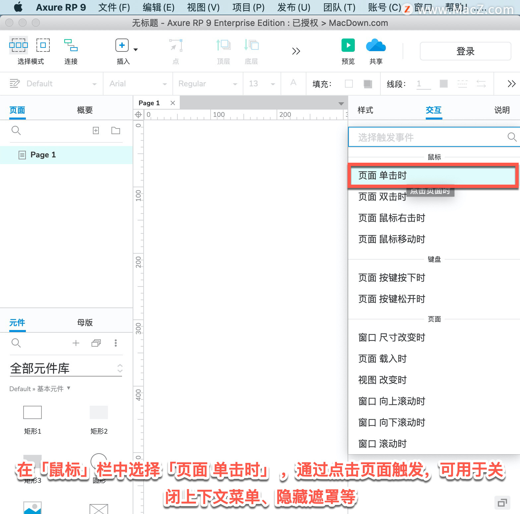Switch to the 元件 libraries tab
This screenshot has height=514, width=520.
17,323
